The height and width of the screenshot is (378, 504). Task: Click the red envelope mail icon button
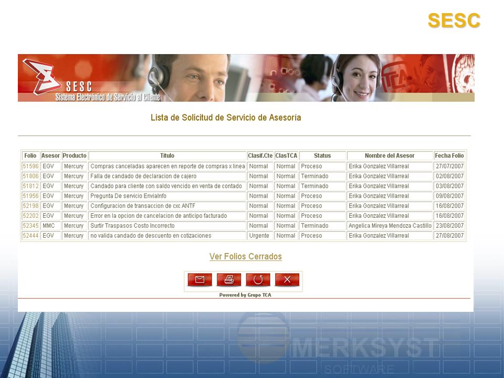[x=199, y=280]
